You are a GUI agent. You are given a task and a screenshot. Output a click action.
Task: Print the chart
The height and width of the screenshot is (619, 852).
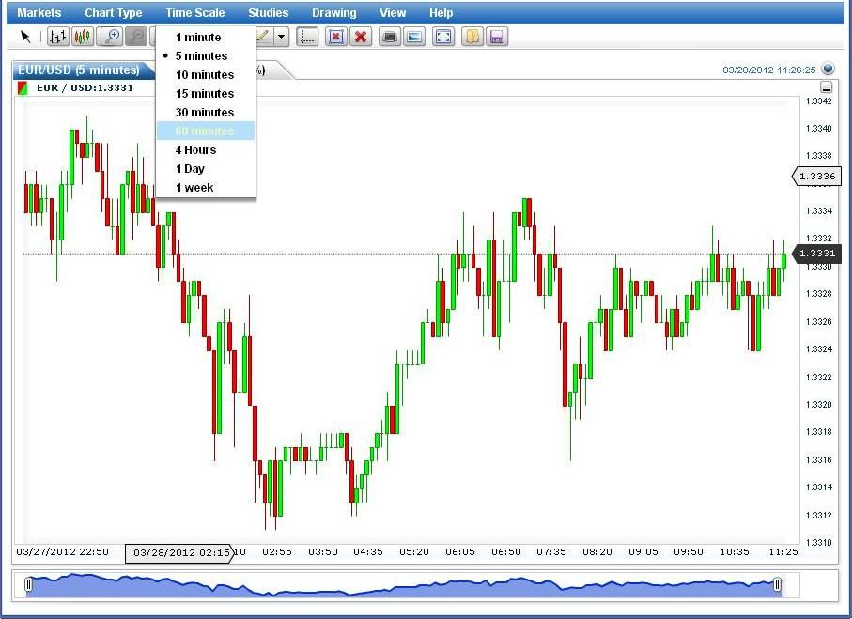390,37
